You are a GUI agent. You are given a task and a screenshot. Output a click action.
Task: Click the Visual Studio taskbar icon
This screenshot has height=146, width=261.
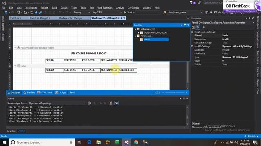(x=126, y=142)
